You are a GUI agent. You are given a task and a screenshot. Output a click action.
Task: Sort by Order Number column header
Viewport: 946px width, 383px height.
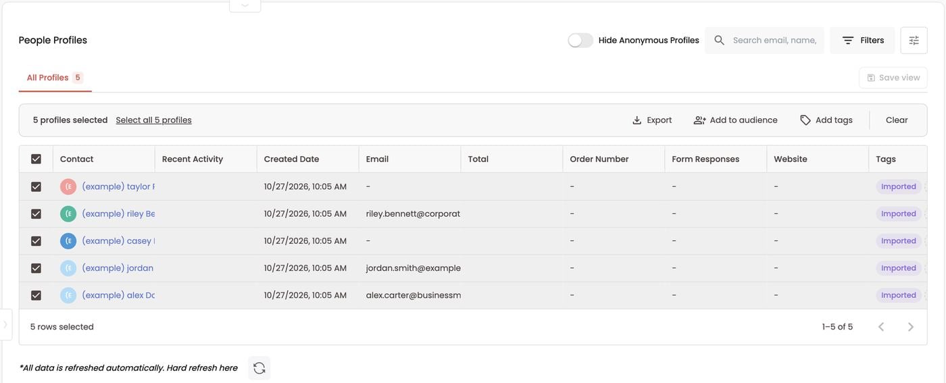click(599, 159)
